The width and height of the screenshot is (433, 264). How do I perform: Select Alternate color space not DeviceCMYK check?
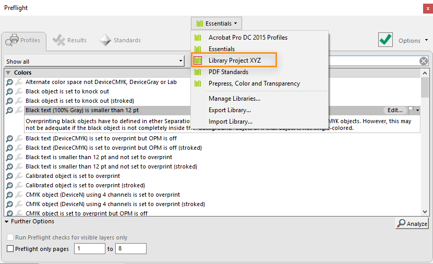[101, 82]
